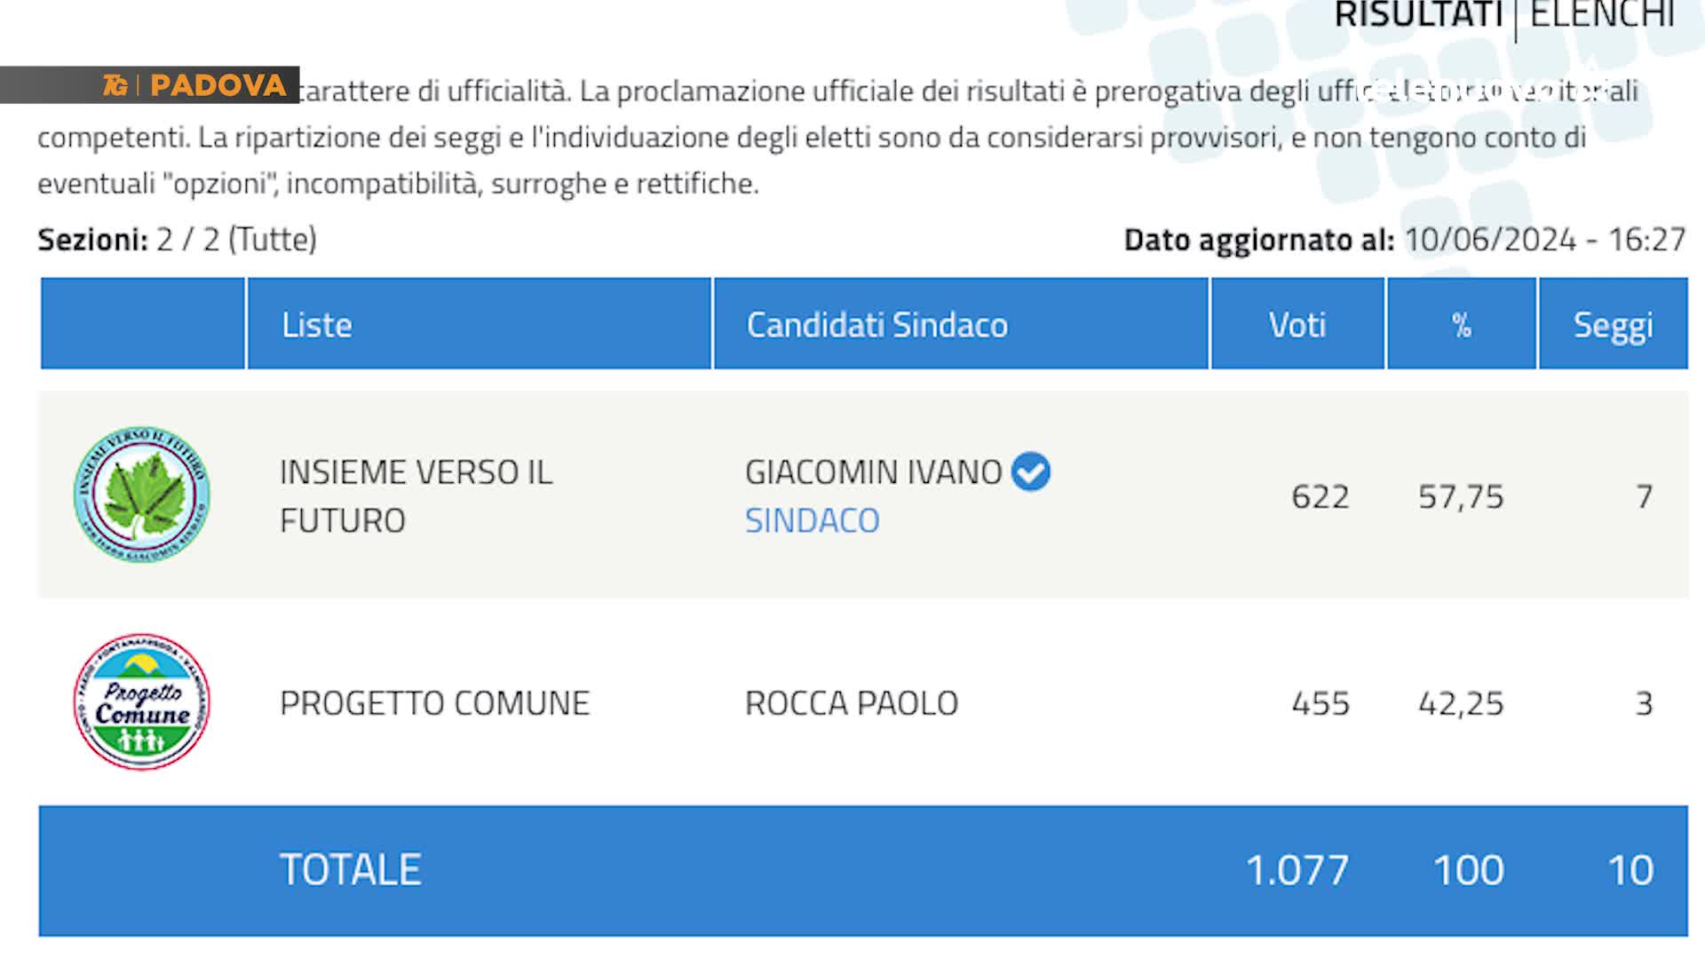The width and height of the screenshot is (1705, 959).
Task: Click the total votes figure 1.077
Action: [1297, 869]
